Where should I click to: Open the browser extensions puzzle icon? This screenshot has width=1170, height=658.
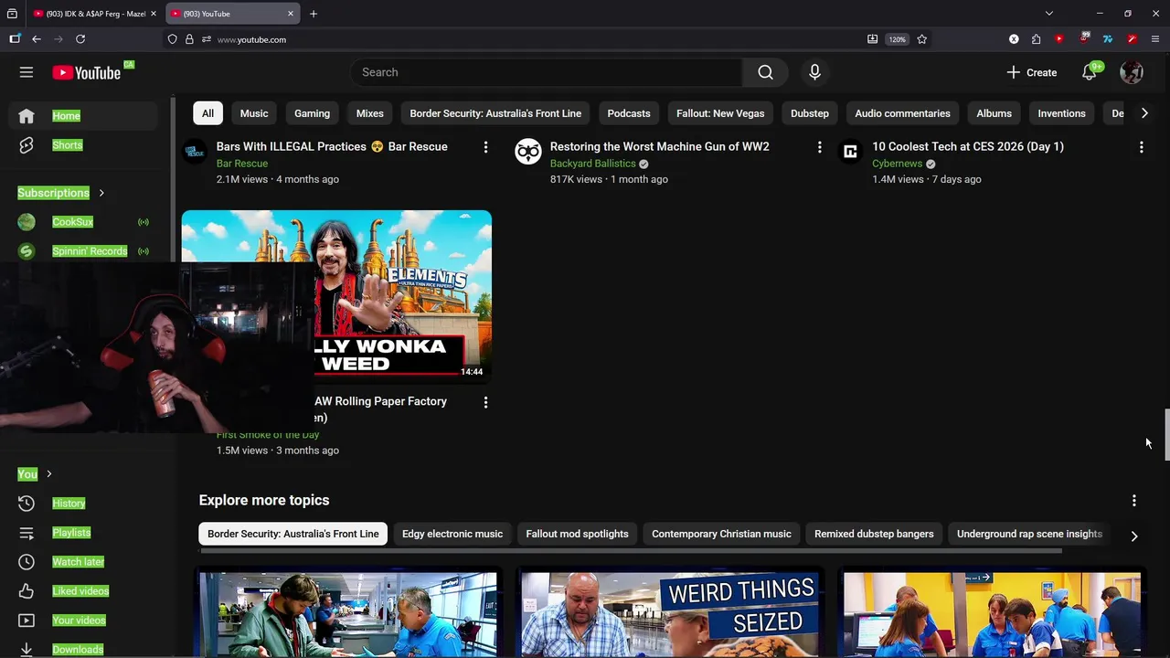(1036, 39)
